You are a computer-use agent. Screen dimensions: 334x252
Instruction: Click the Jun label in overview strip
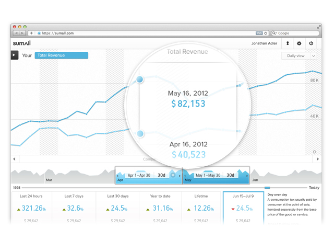(x=255, y=180)
